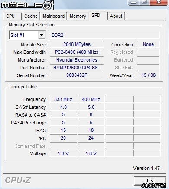Screen dimensions: 169x189
Task: Click the PC2-6400 (400 MHz) bandwidth value
Action: coord(77,52)
